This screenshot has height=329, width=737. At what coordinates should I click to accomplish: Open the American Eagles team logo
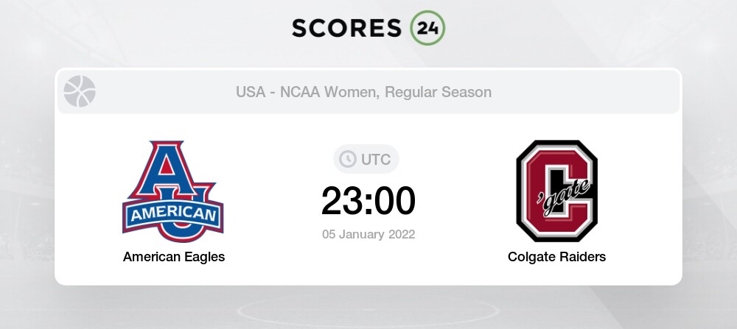173,191
